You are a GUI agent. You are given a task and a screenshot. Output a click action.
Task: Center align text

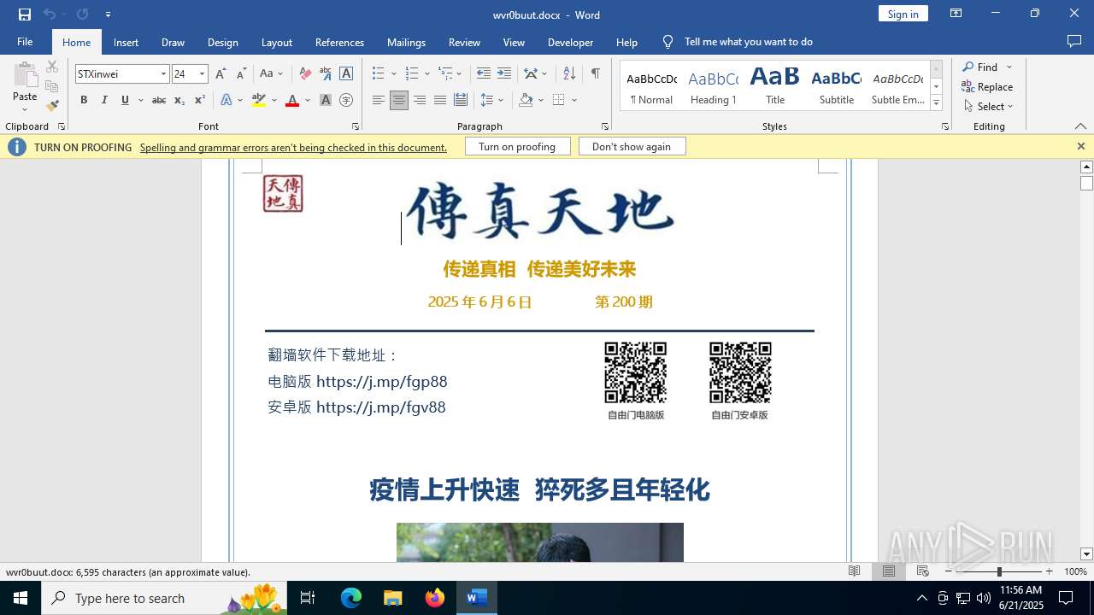tap(399, 100)
